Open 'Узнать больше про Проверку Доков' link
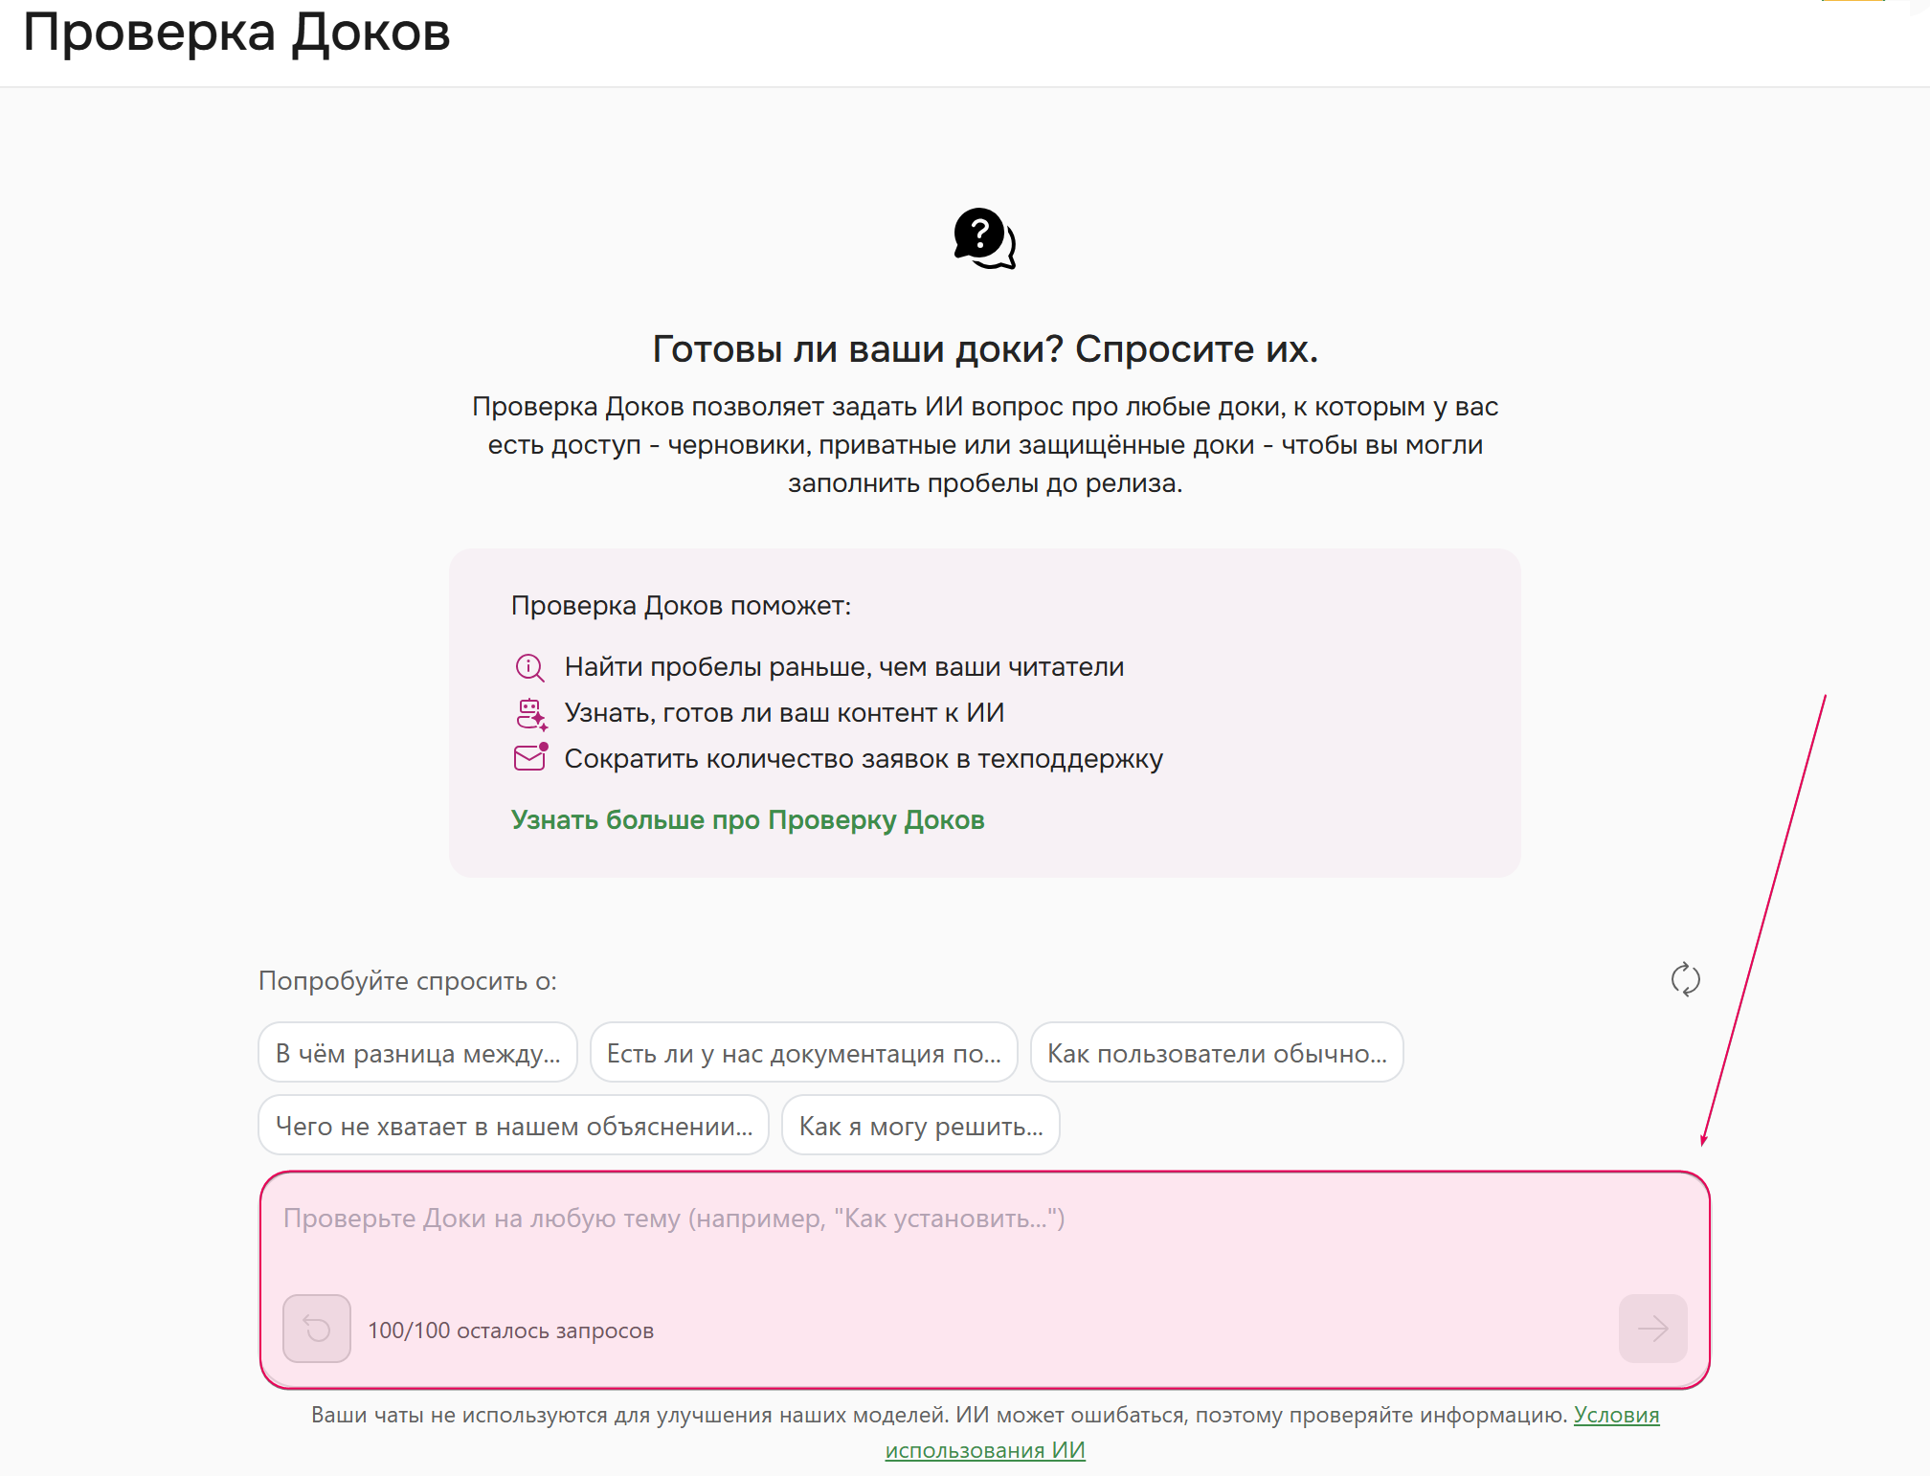Screen dimensions: 1930x1476 (747, 820)
